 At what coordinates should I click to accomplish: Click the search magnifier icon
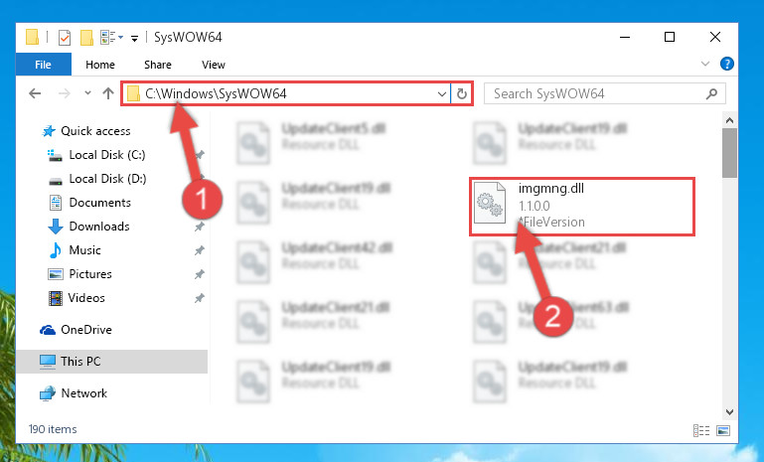pos(711,93)
